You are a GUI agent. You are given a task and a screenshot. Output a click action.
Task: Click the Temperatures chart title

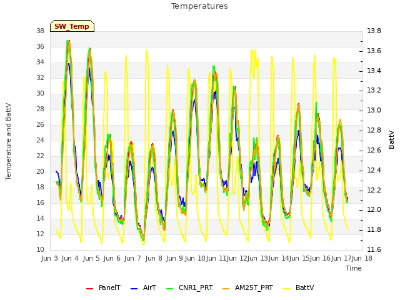[199, 6]
